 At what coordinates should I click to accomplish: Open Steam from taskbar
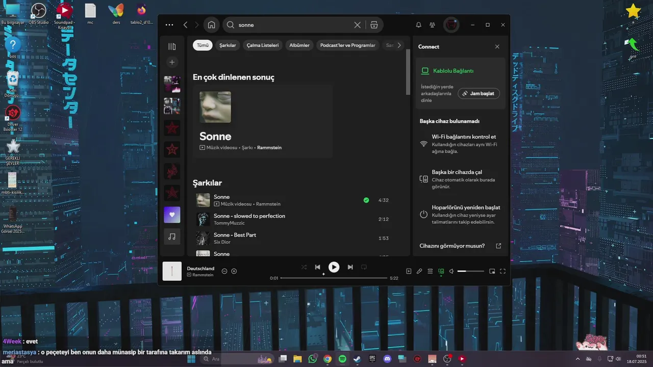357,359
